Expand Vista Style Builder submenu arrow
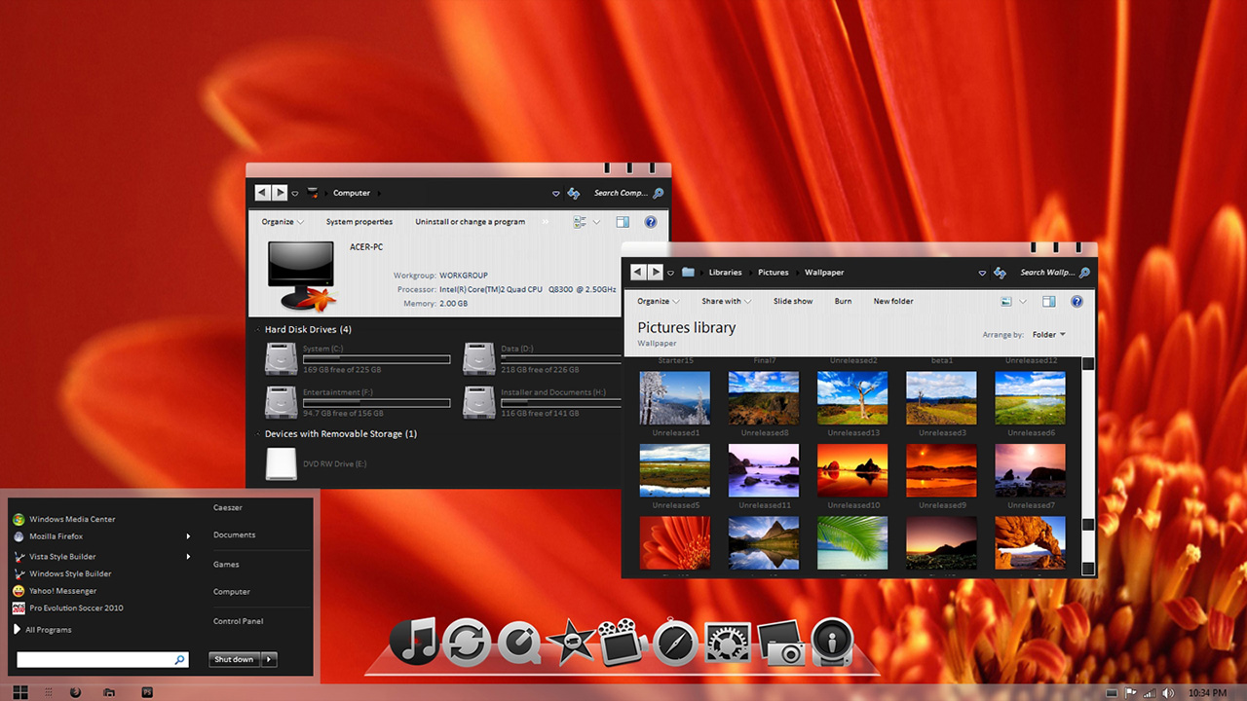 click(x=188, y=557)
